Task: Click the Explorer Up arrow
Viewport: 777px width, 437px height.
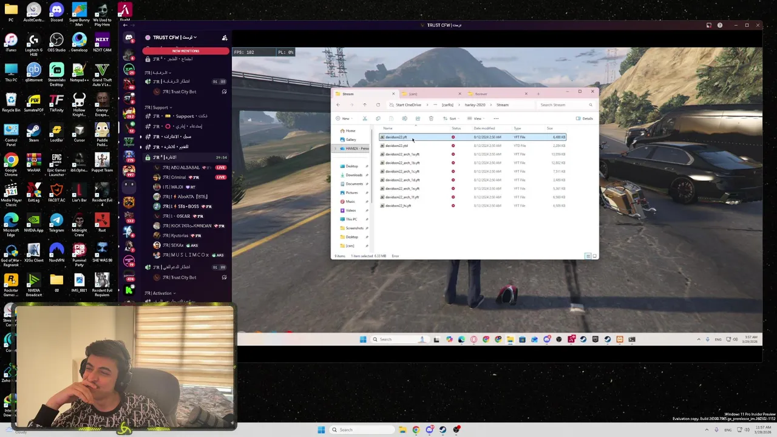Action: (x=364, y=104)
